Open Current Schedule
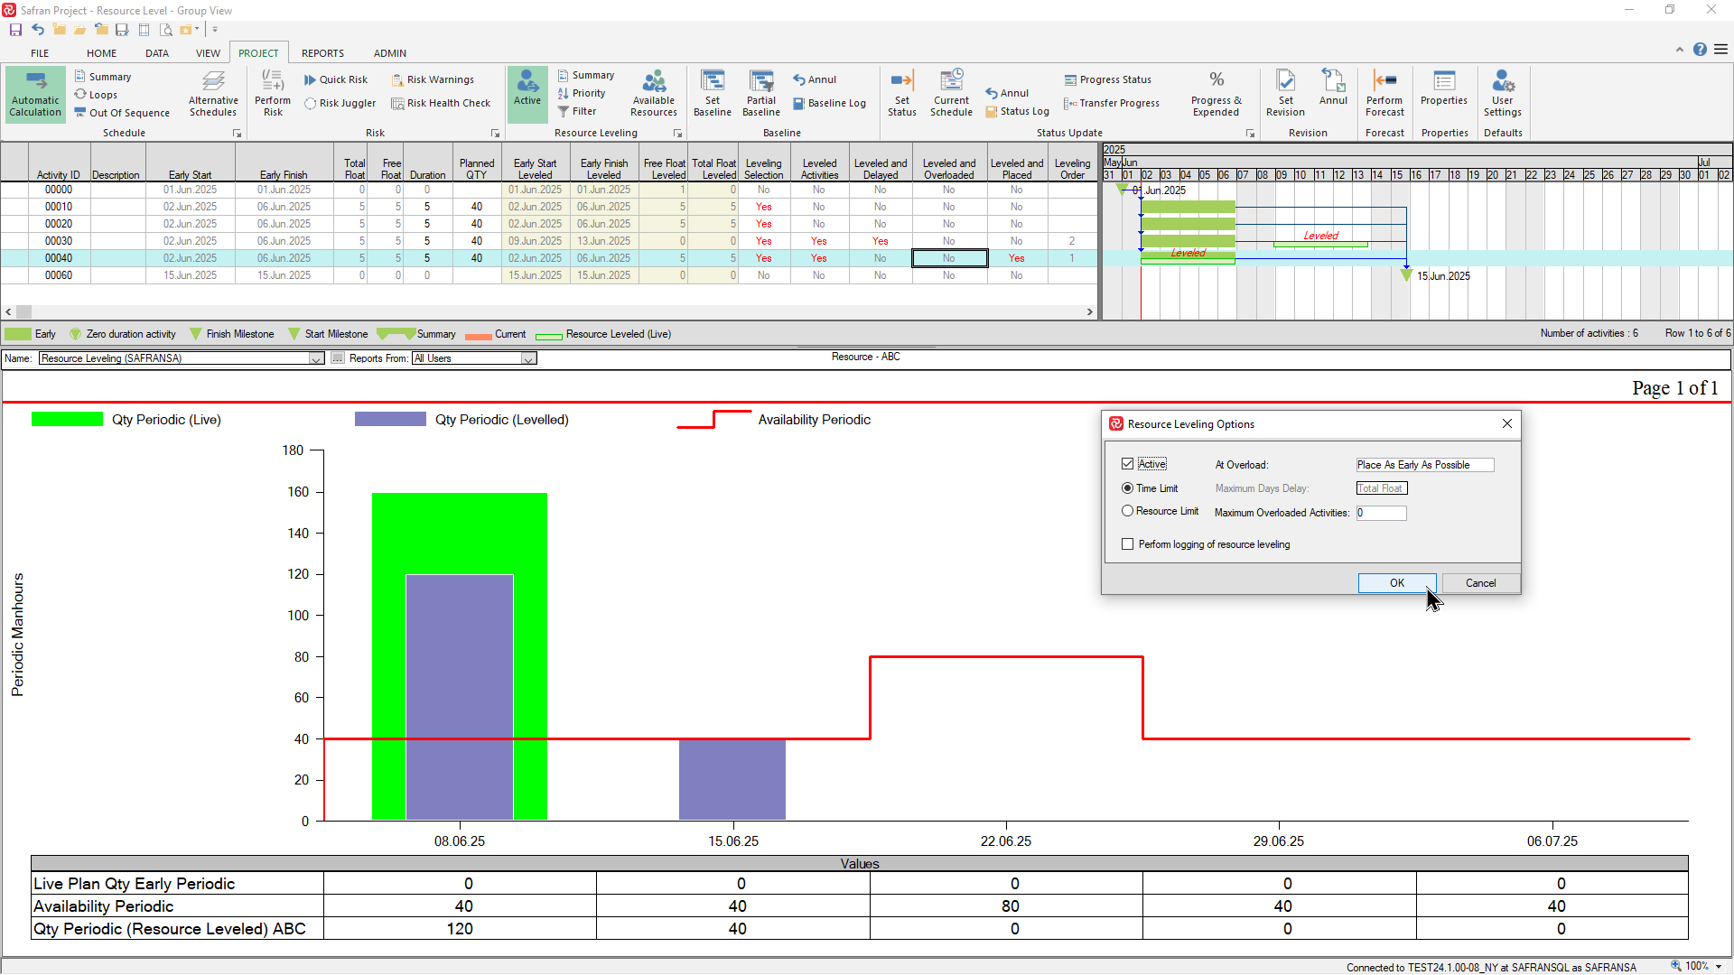Viewport: 1734px width, 975px height. coord(952,94)
